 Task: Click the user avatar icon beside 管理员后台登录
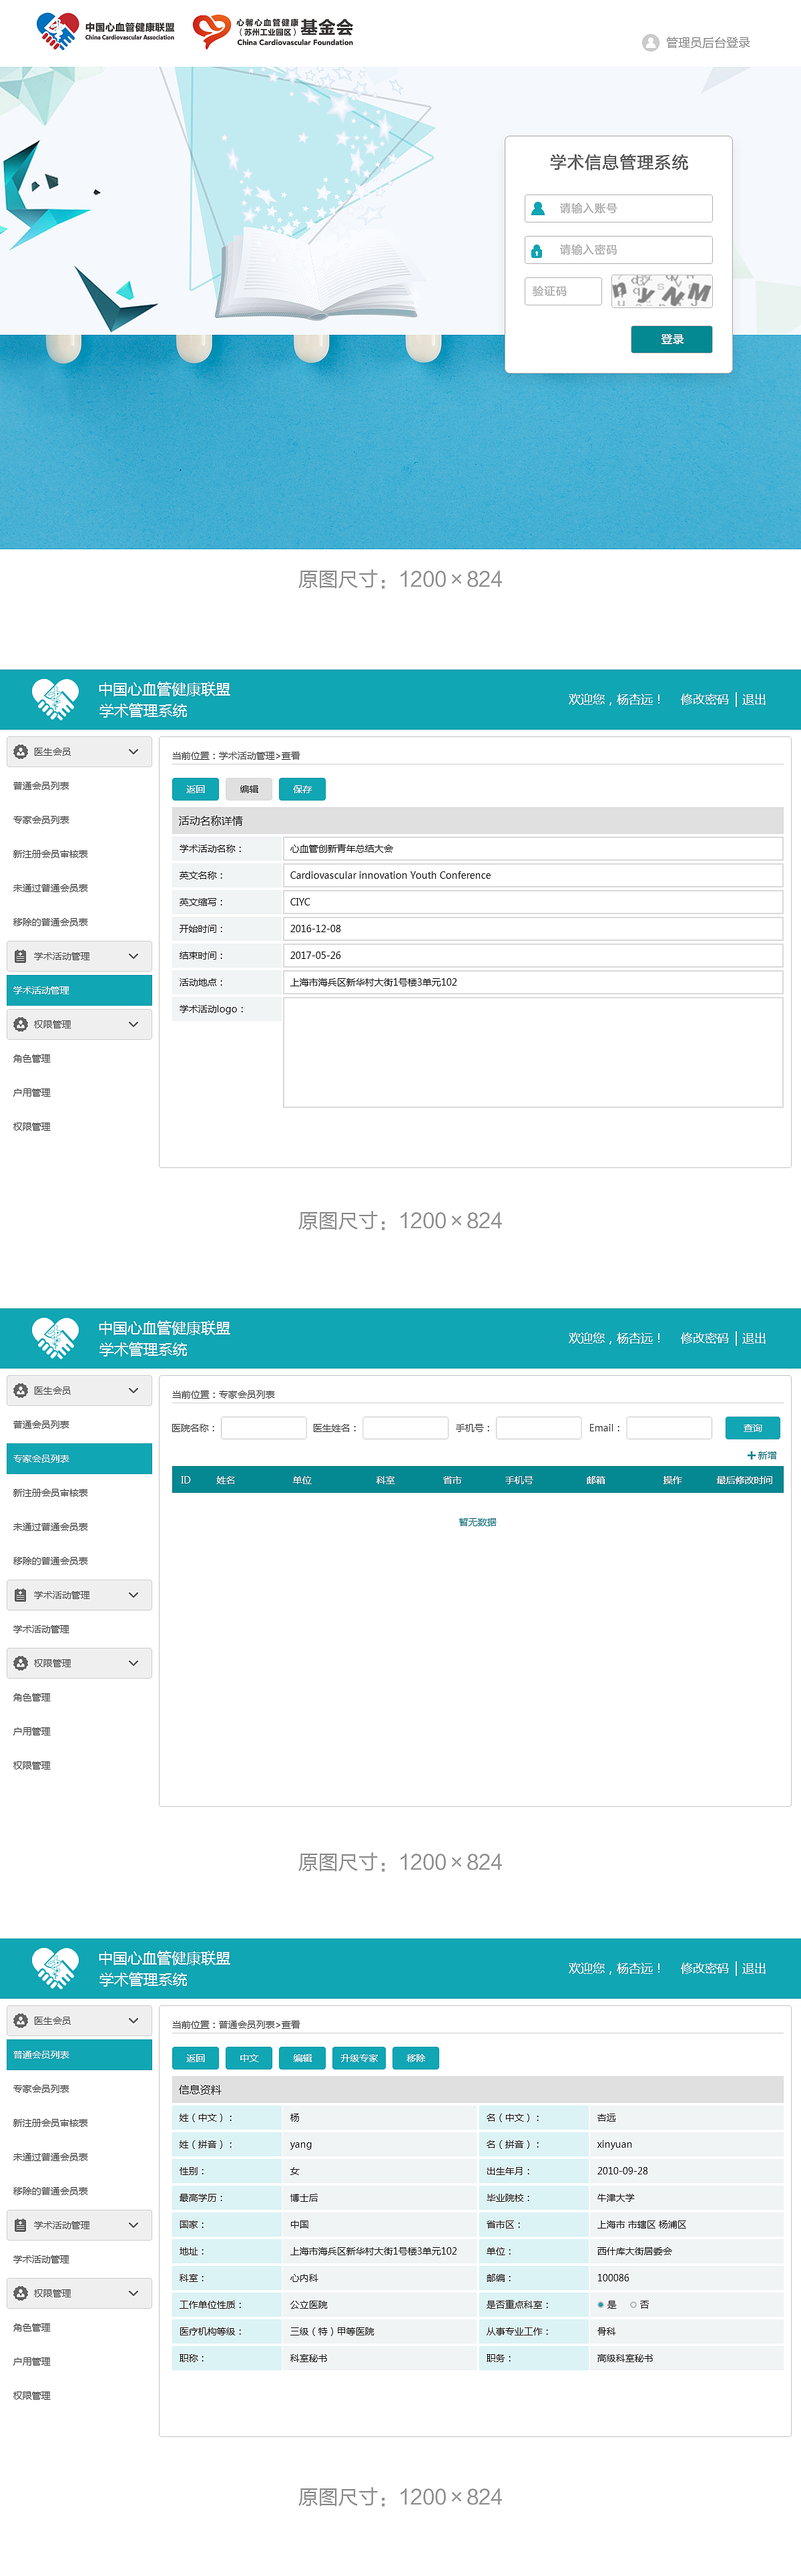(650, 42)
